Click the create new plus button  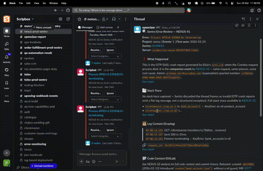click(x=7, y=153)
